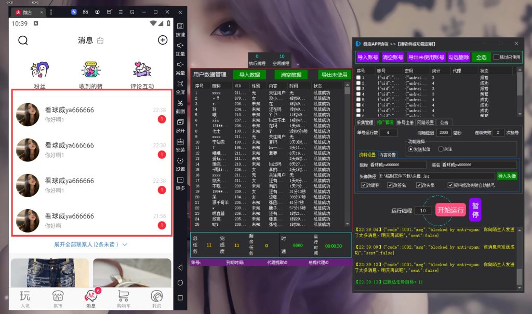Click the 全屏 fullscreen emulator icon
This screenshot has height=314, width=532.
pyautogui.click(x=180, y=84)
